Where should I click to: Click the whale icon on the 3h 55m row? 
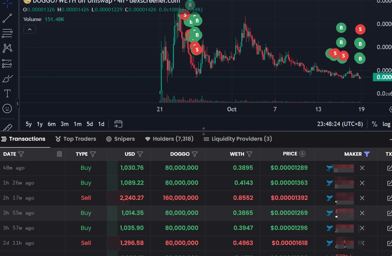(329, 213)
